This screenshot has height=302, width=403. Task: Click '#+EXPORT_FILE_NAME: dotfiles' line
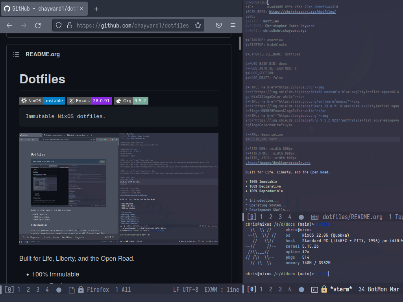pos(273,54)
